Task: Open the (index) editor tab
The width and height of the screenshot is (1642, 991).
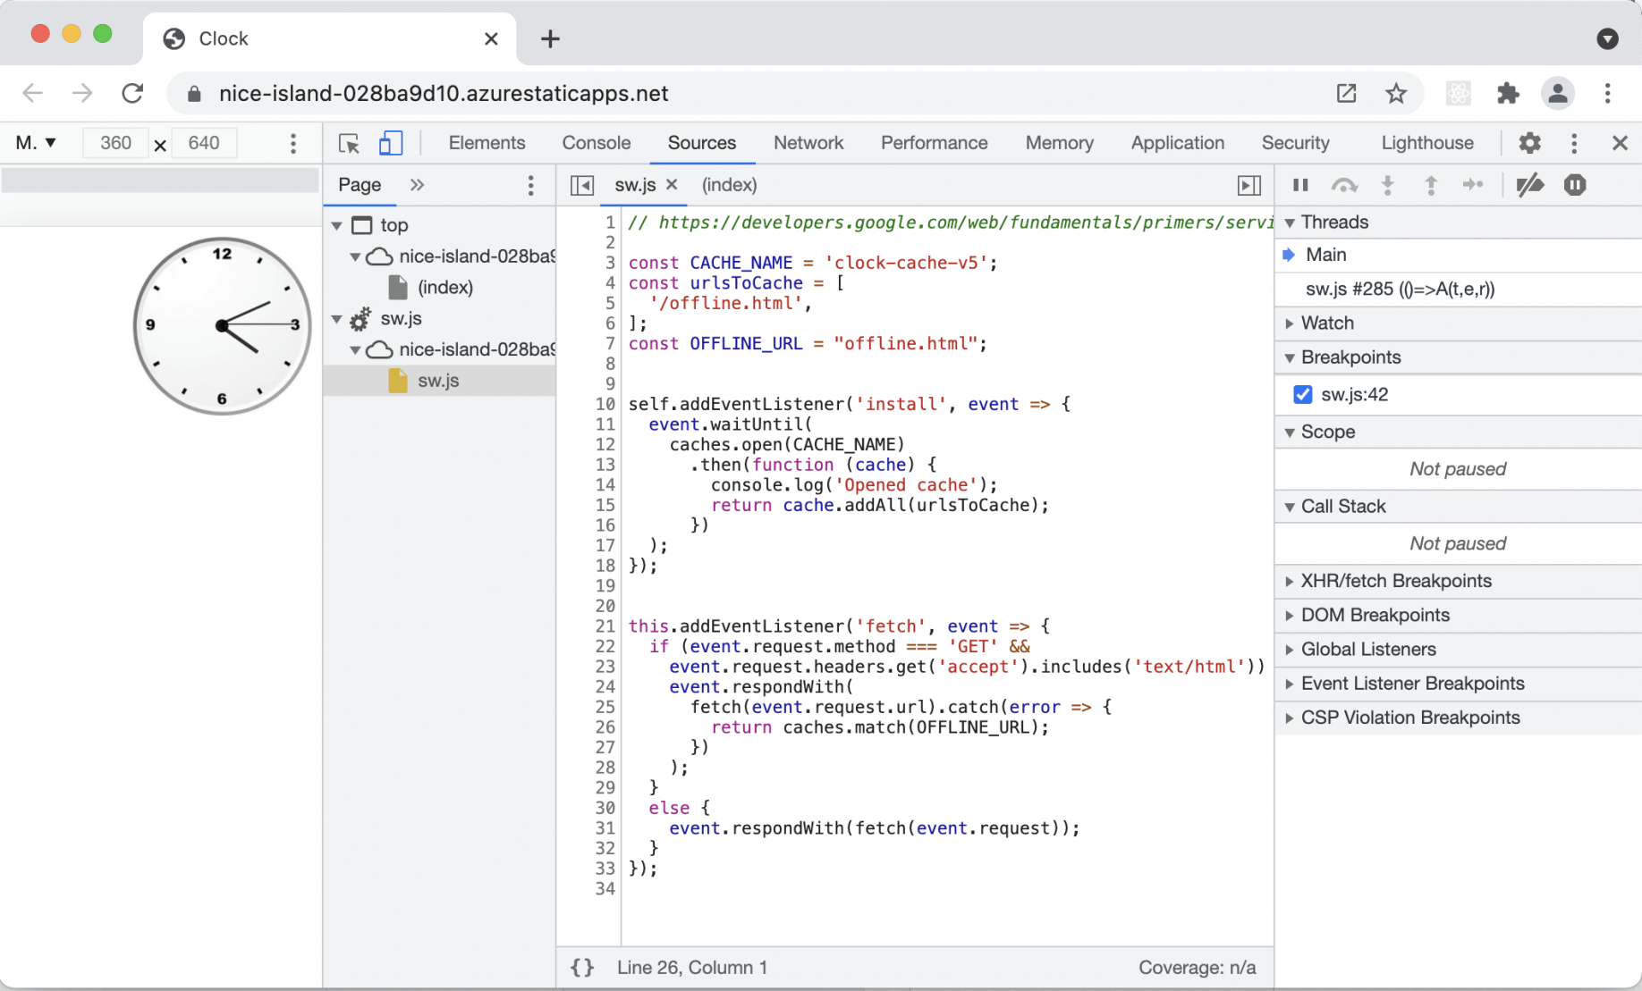Action: [729, 185]
